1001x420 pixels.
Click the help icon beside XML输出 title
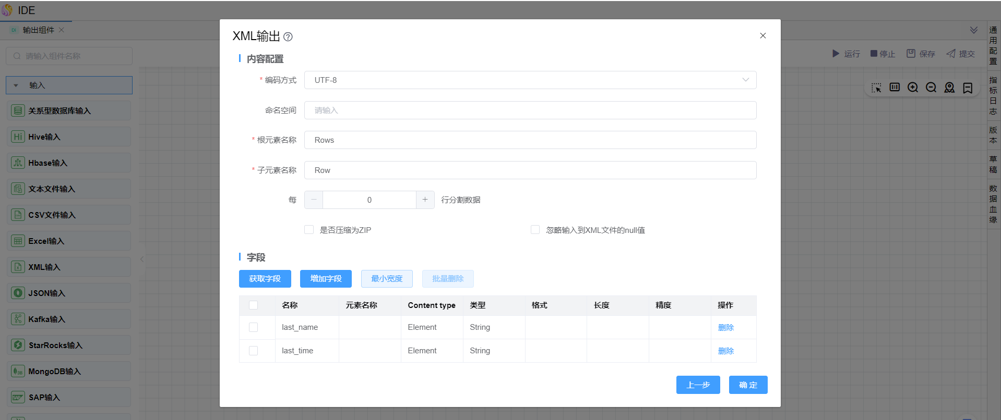click(288, 37)
